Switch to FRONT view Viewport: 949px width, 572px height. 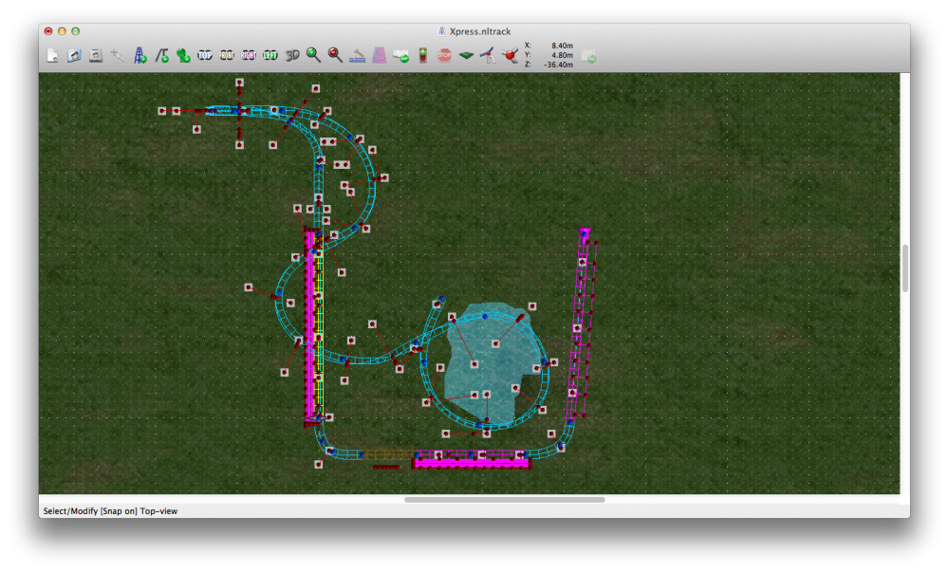click(227, 56)
